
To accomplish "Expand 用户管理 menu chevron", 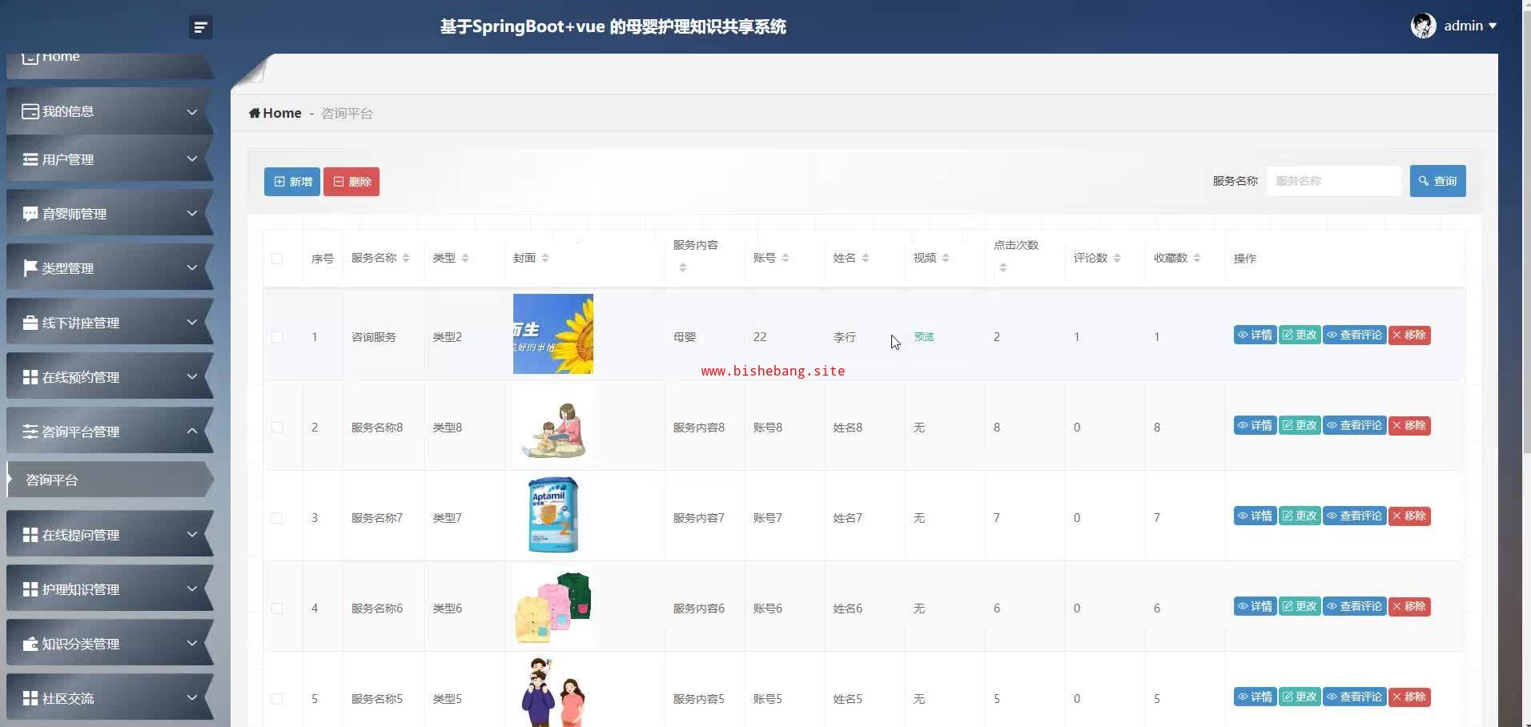I will (x=192, y=159).
